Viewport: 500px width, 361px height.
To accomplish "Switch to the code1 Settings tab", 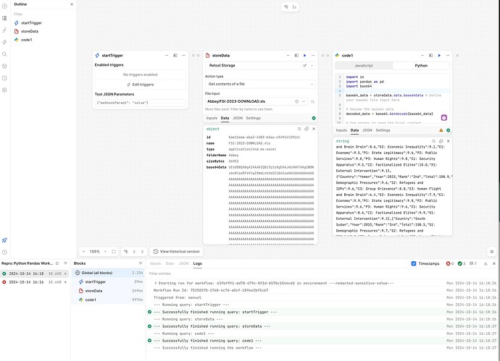I will [383, 130].
